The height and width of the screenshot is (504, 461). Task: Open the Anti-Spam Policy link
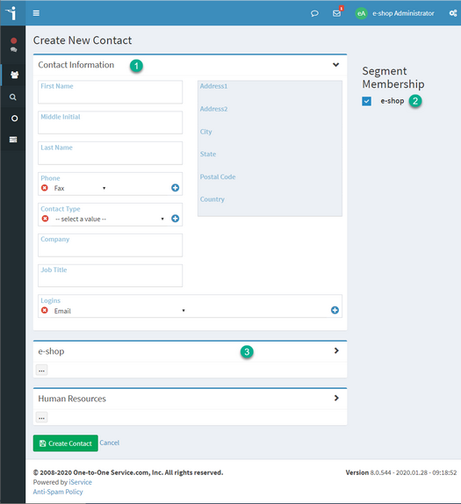[x=58, y=492]
